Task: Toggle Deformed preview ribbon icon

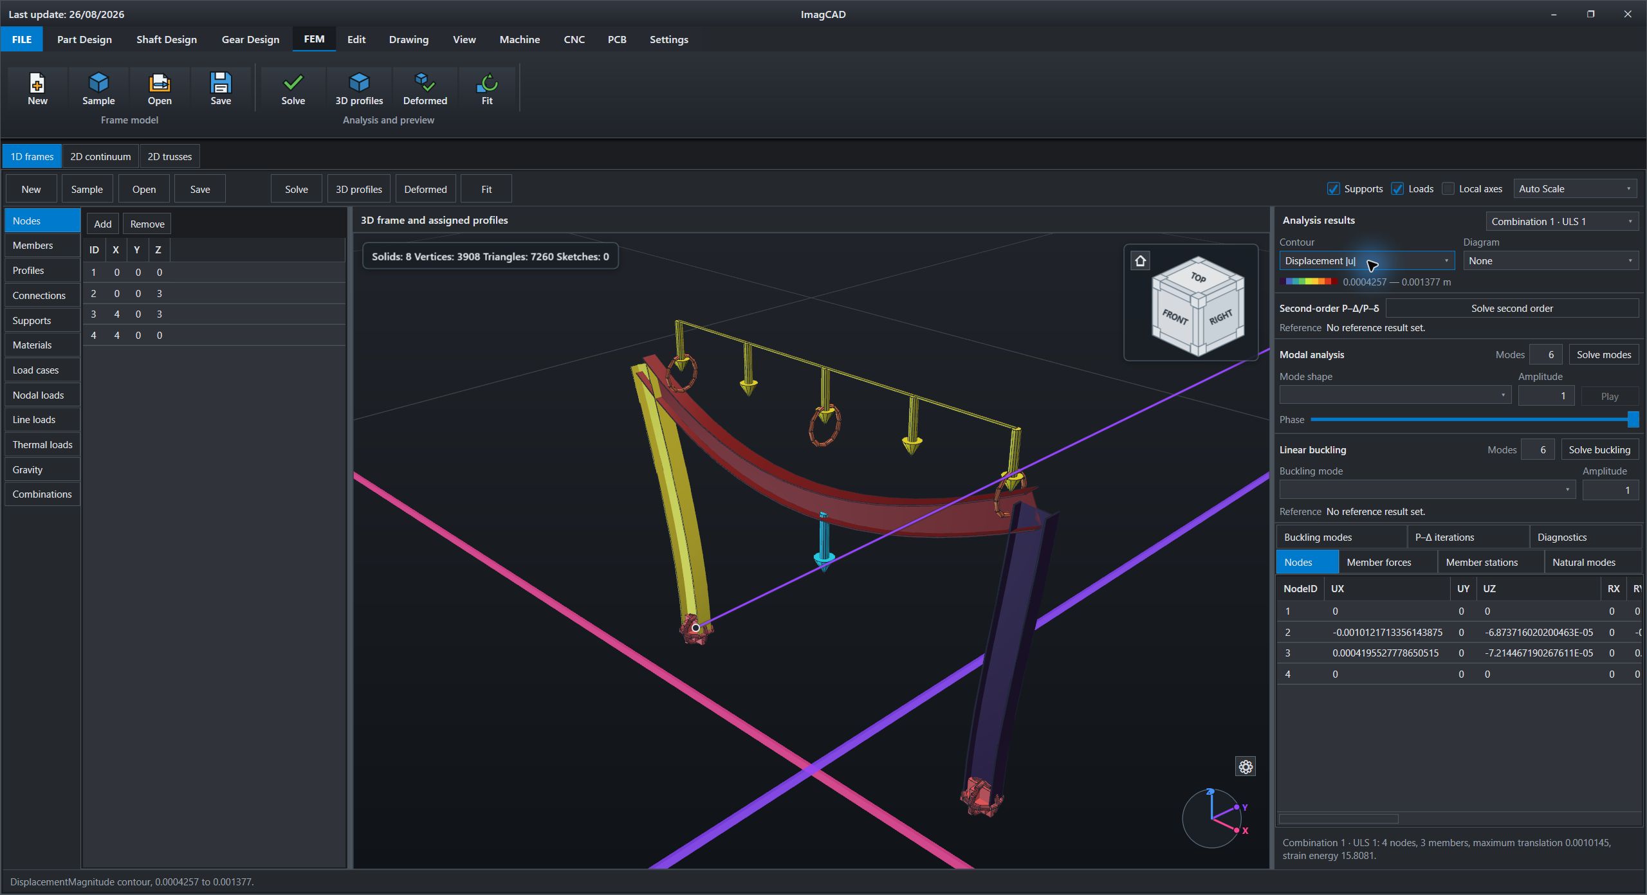Action: [425, 89]
